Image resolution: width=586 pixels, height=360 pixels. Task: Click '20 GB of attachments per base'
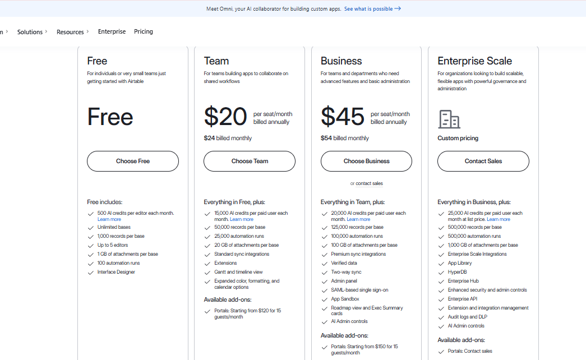[x=246, y=245]
